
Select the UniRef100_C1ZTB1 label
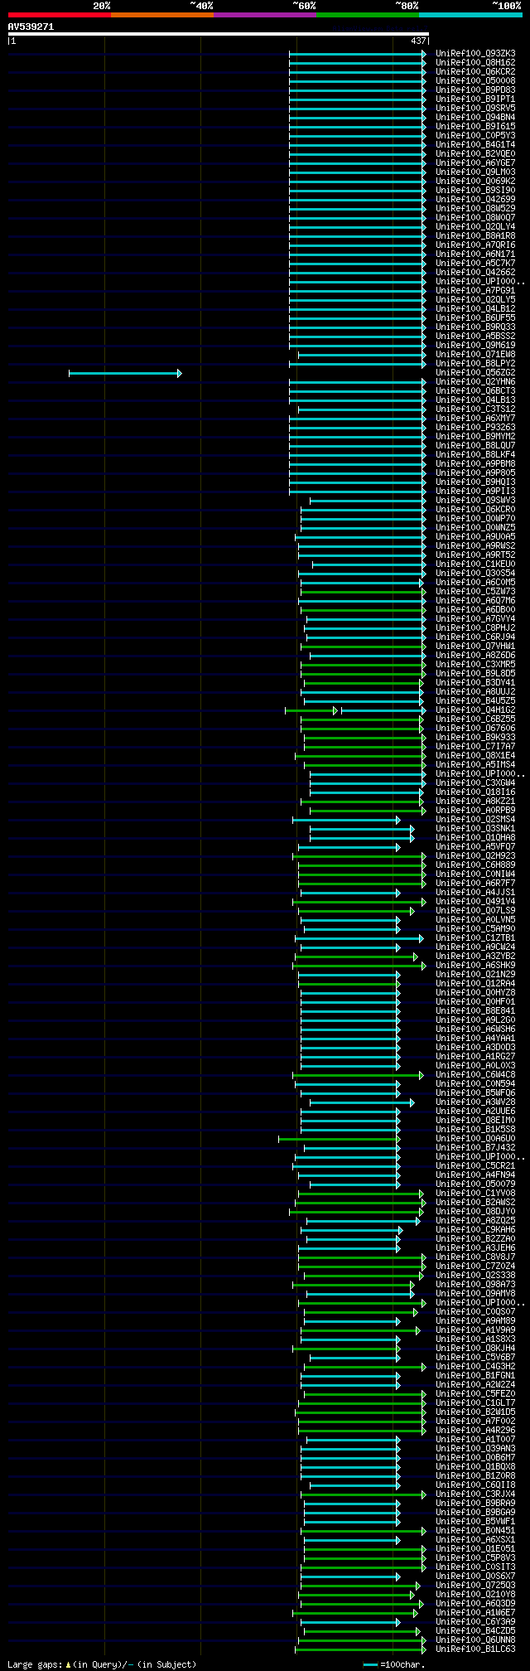pyautogui.click(x=475, y=937)
